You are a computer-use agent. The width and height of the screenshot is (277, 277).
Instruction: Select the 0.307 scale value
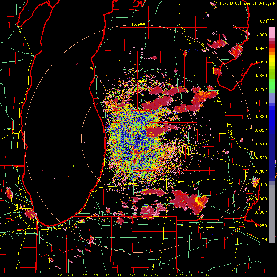261,212
